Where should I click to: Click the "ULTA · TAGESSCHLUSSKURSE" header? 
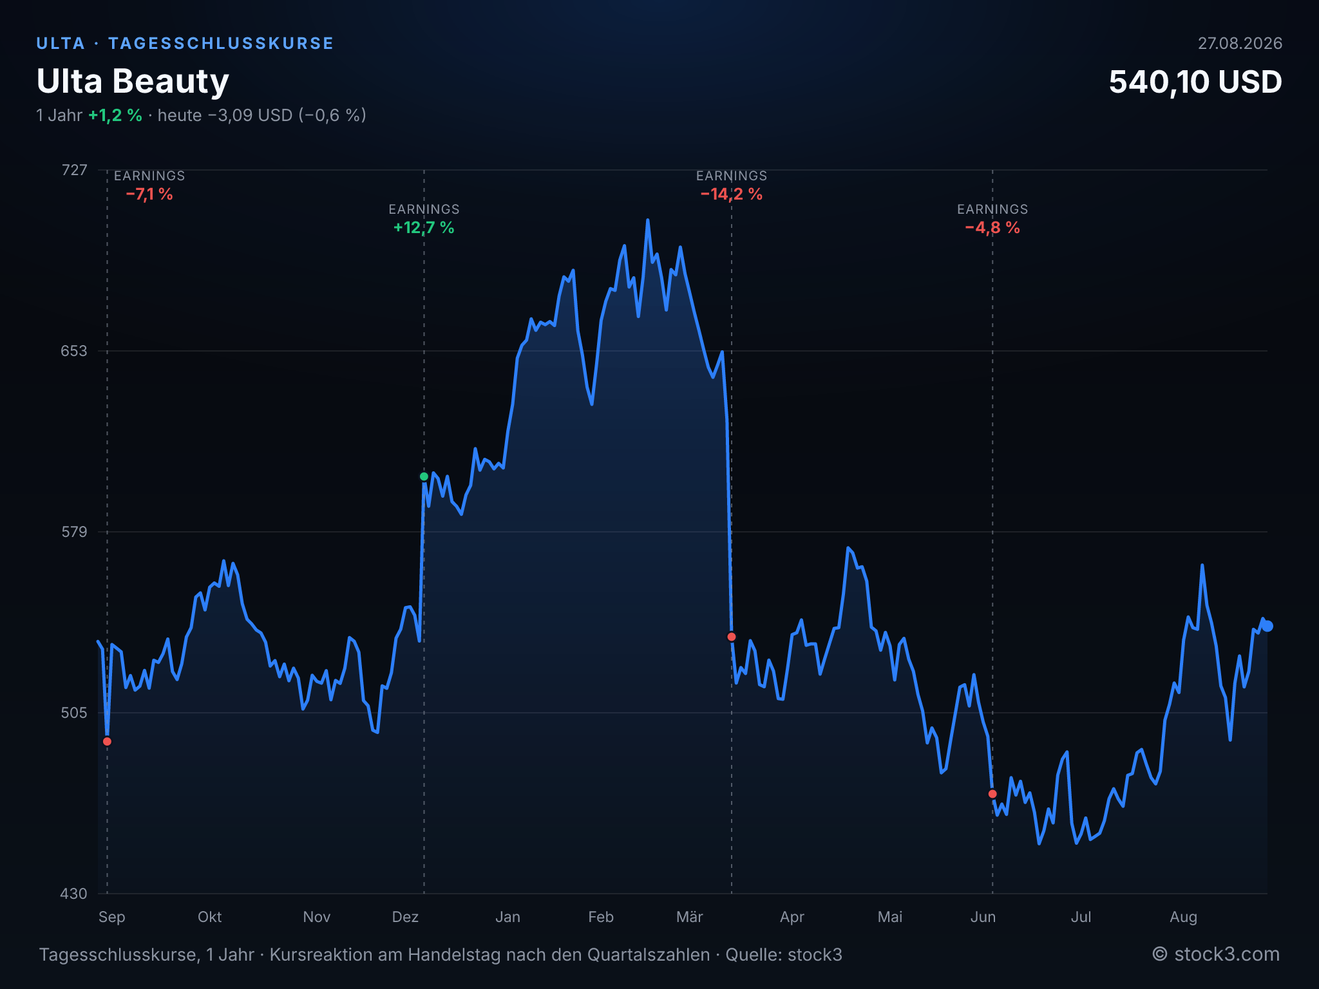click(185, 43)
